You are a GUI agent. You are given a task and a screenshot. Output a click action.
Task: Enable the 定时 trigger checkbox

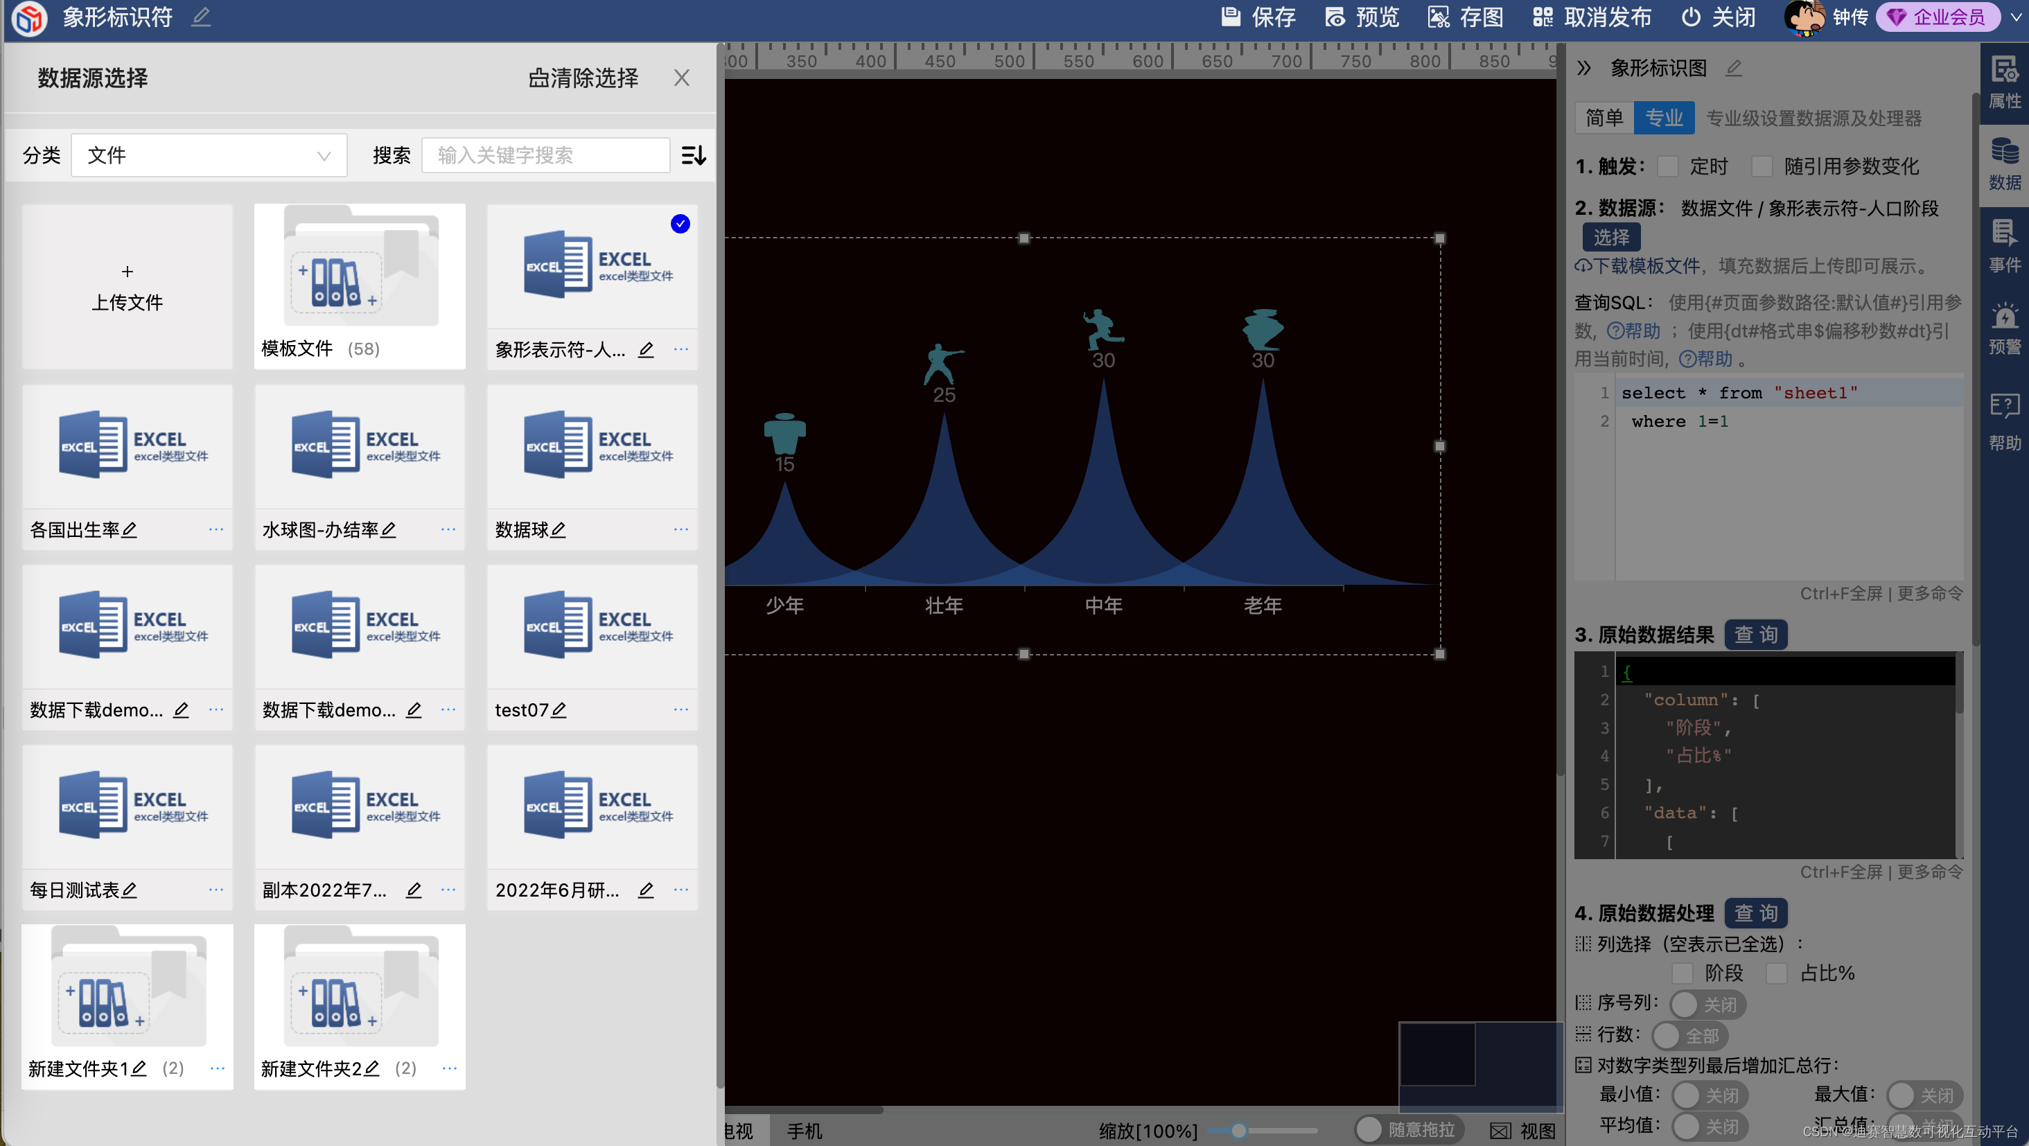pos(1667,167)
